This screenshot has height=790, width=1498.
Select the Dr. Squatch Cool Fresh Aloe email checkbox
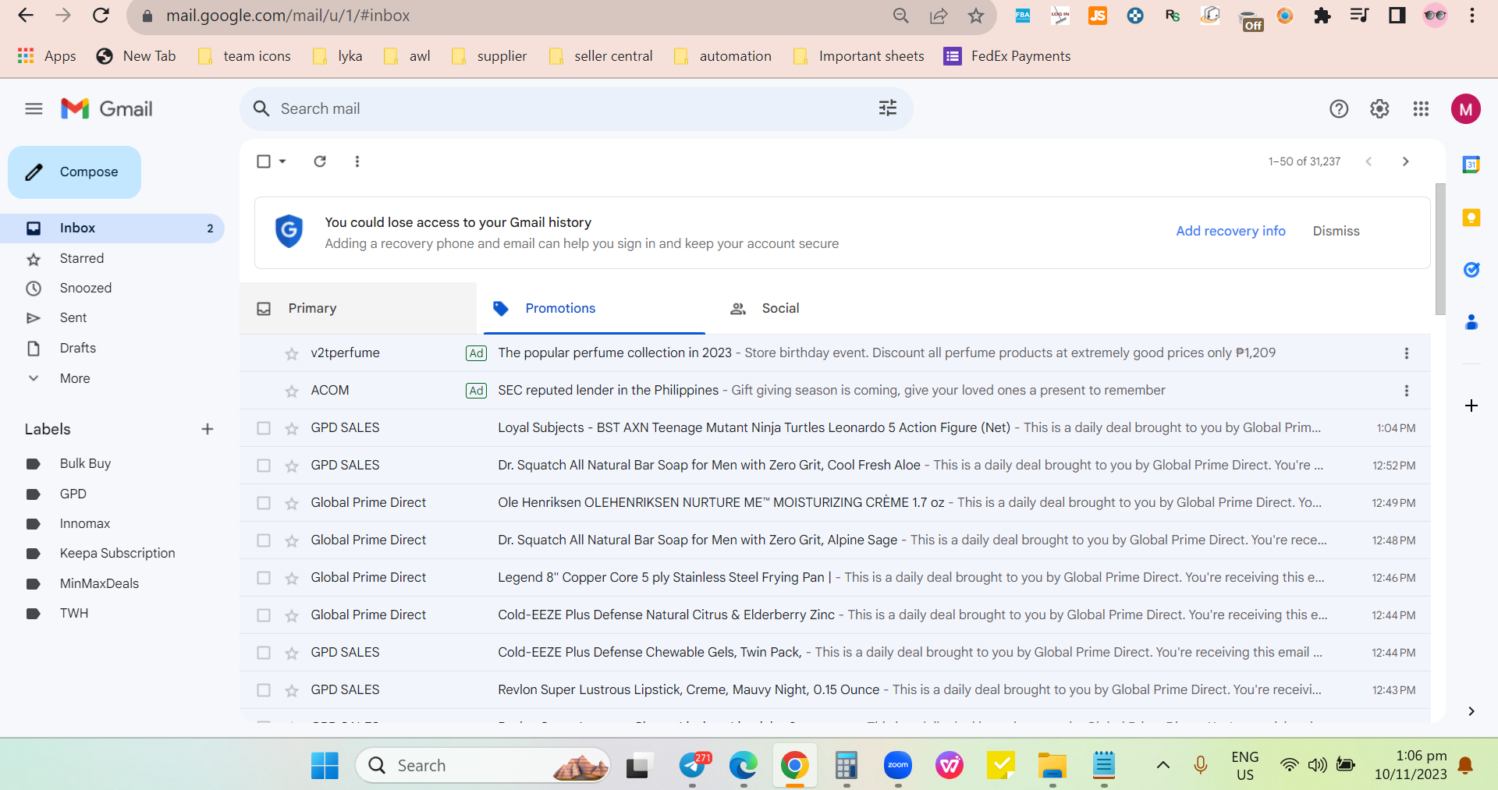click(x=264, y=466)
